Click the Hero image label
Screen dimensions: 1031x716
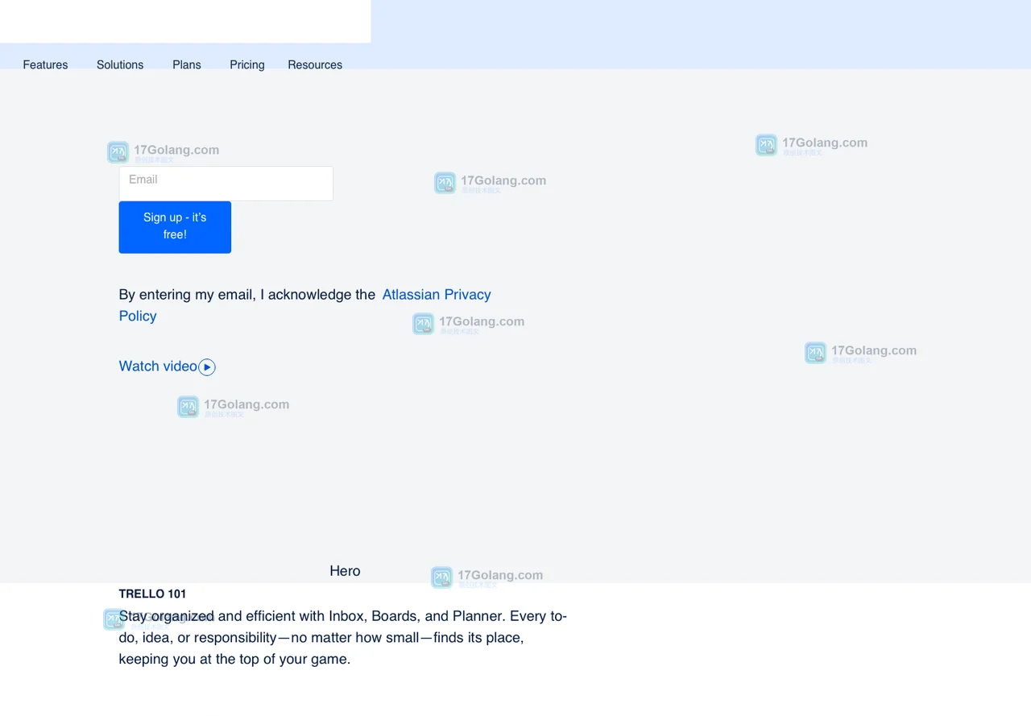[345, 571]
